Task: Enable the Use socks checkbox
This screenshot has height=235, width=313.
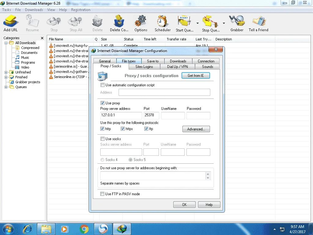Action: (102, 139)
